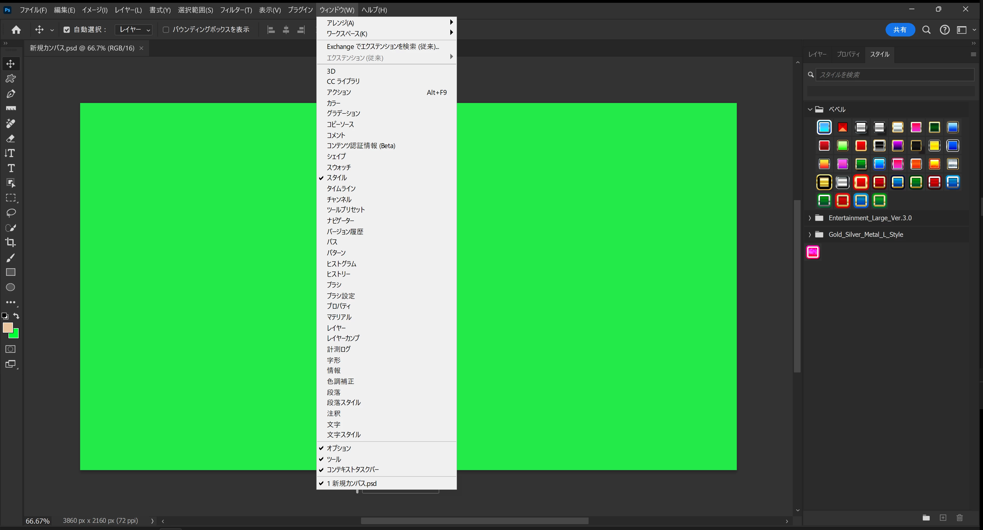Click the Home icon in options bar

(x=16, y=30)
